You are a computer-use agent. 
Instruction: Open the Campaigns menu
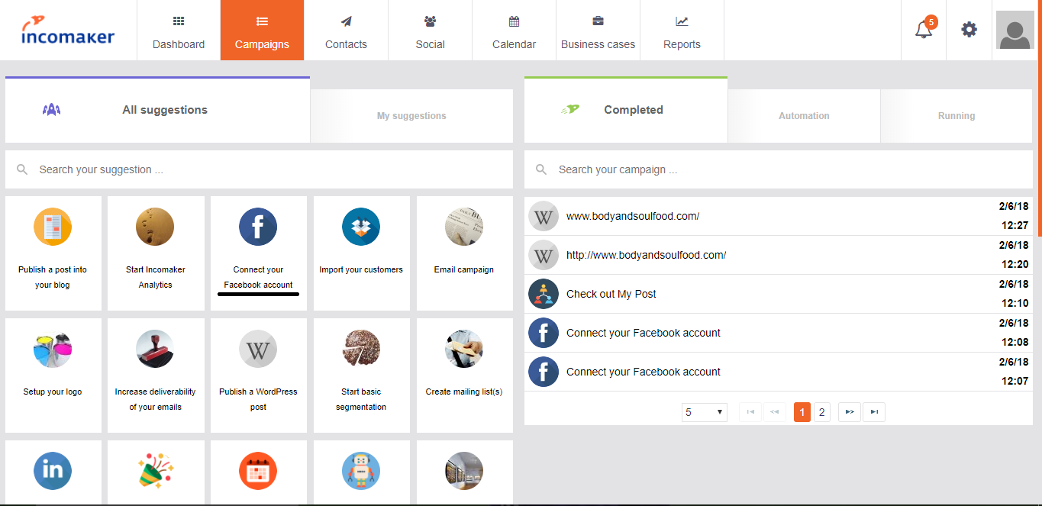tap(262, 31)
